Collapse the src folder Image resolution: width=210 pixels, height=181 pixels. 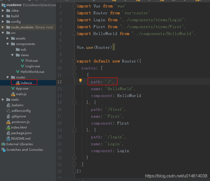[x=3, y=33]
